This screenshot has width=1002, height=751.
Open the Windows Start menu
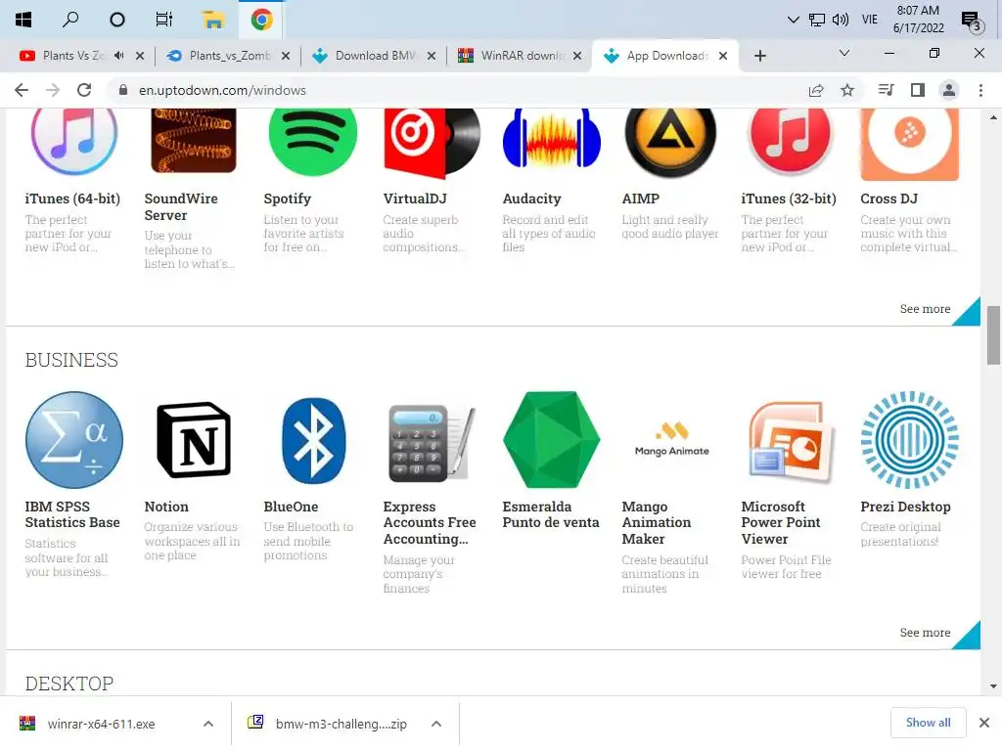[23, 20]
